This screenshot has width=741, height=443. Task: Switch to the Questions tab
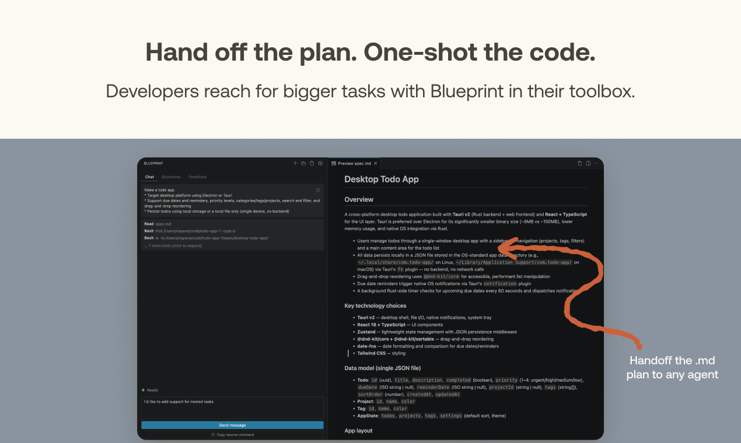[x=171, y=177]
